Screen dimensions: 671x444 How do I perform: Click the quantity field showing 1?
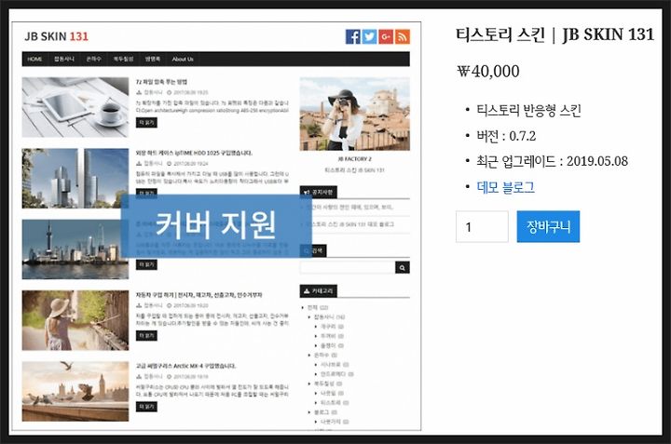482,226
